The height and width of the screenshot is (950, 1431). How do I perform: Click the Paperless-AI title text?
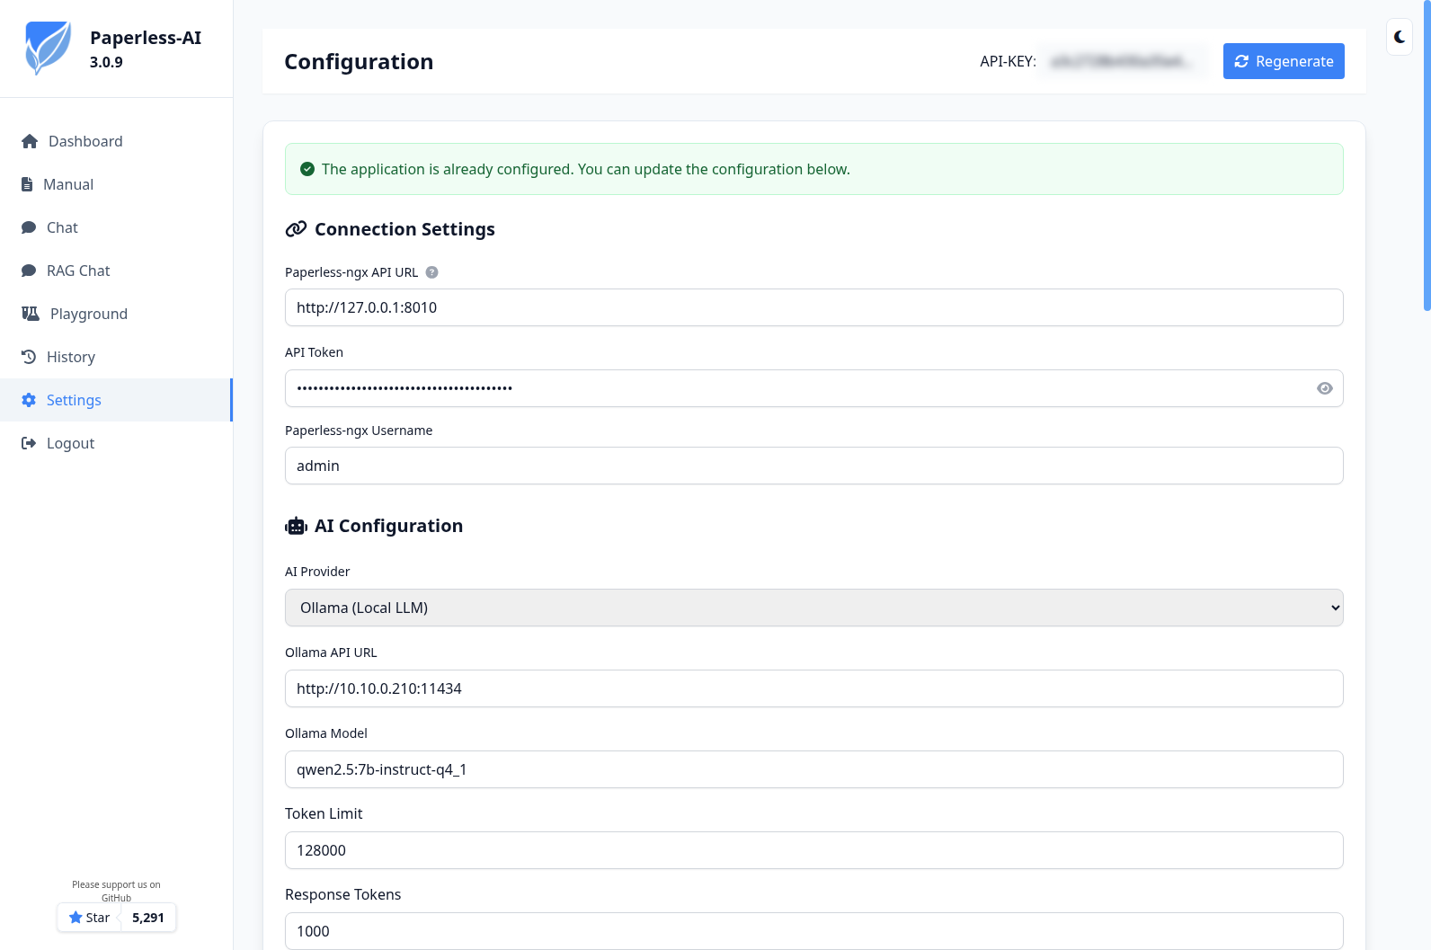click(146, 38)
